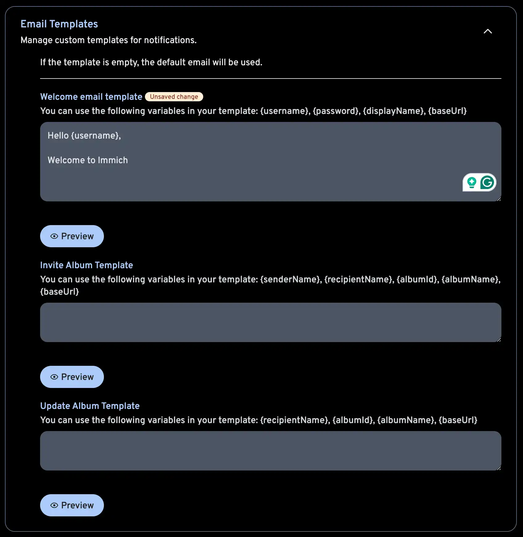The height and width of the screenshot is (537, 523).
Task: Click the resize handle of the welcome template textarea
Action: (x=499, y=199)
